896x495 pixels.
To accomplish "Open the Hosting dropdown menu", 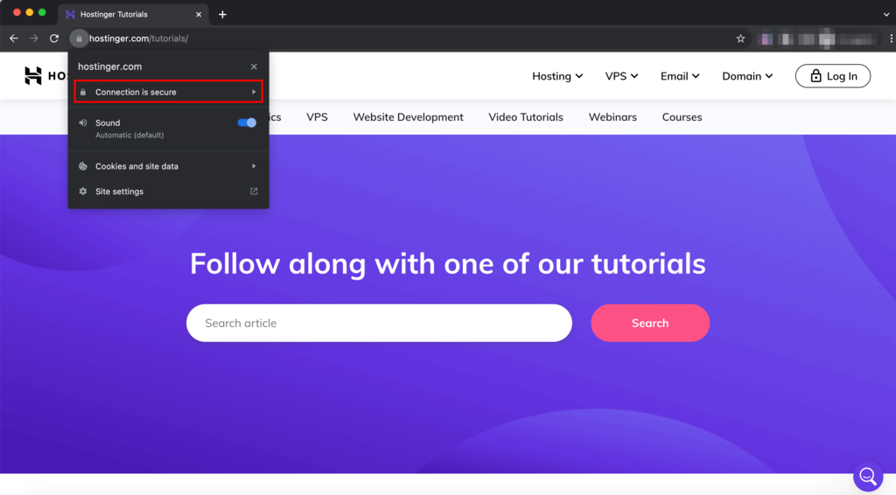I will (557, 76).
